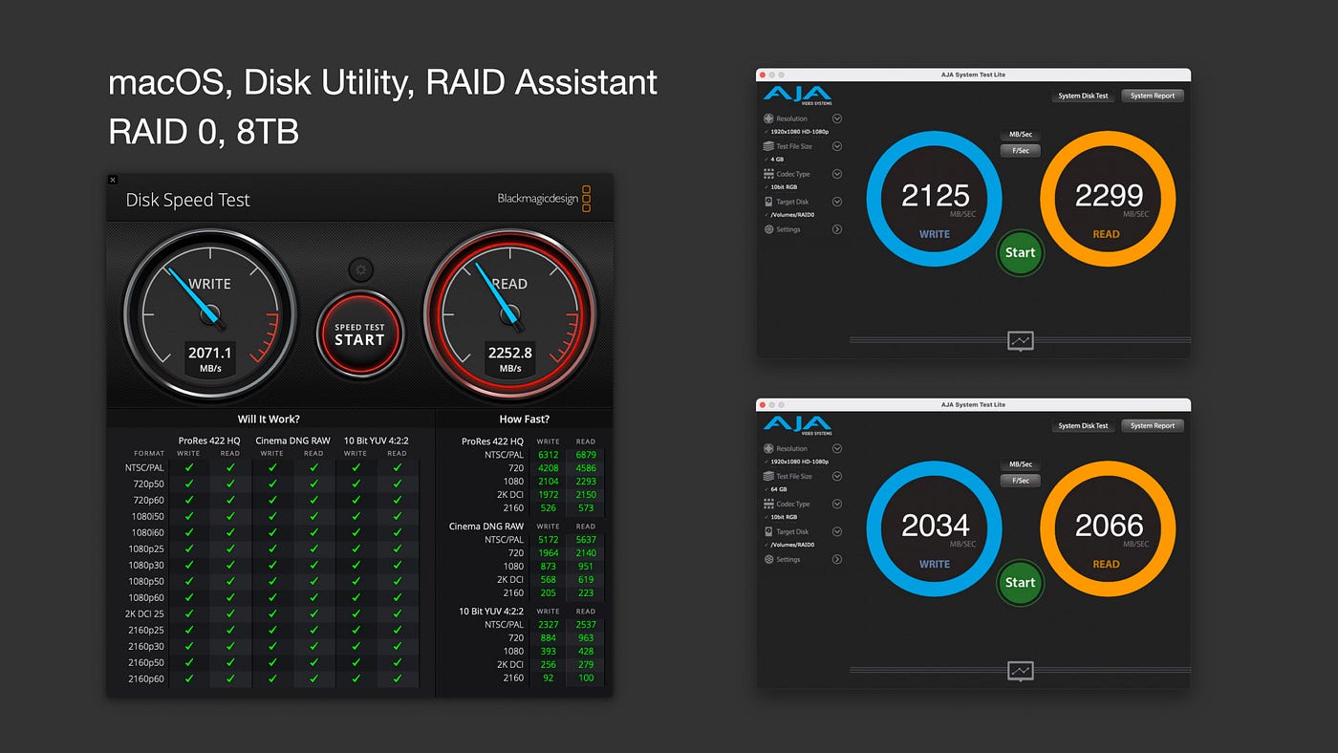The image size is (1338, 753).
Task: Open the settings gear in Disk Speed Test
Action: click(360, 269)
